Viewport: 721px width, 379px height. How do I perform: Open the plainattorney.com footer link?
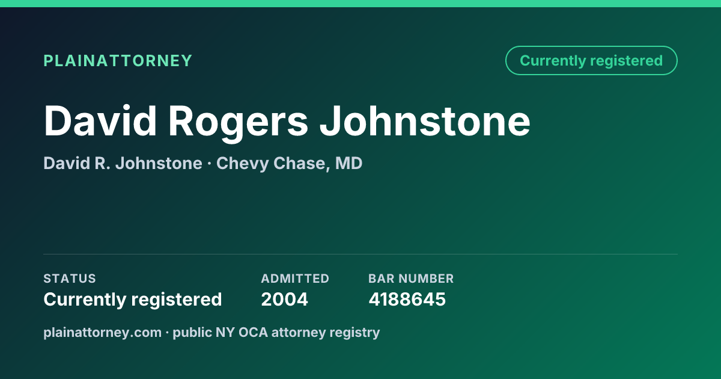[102, 332]
